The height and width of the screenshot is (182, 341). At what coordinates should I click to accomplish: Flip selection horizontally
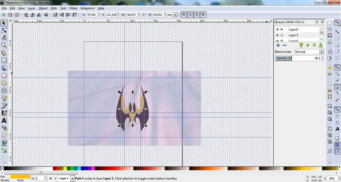(39, 15)
